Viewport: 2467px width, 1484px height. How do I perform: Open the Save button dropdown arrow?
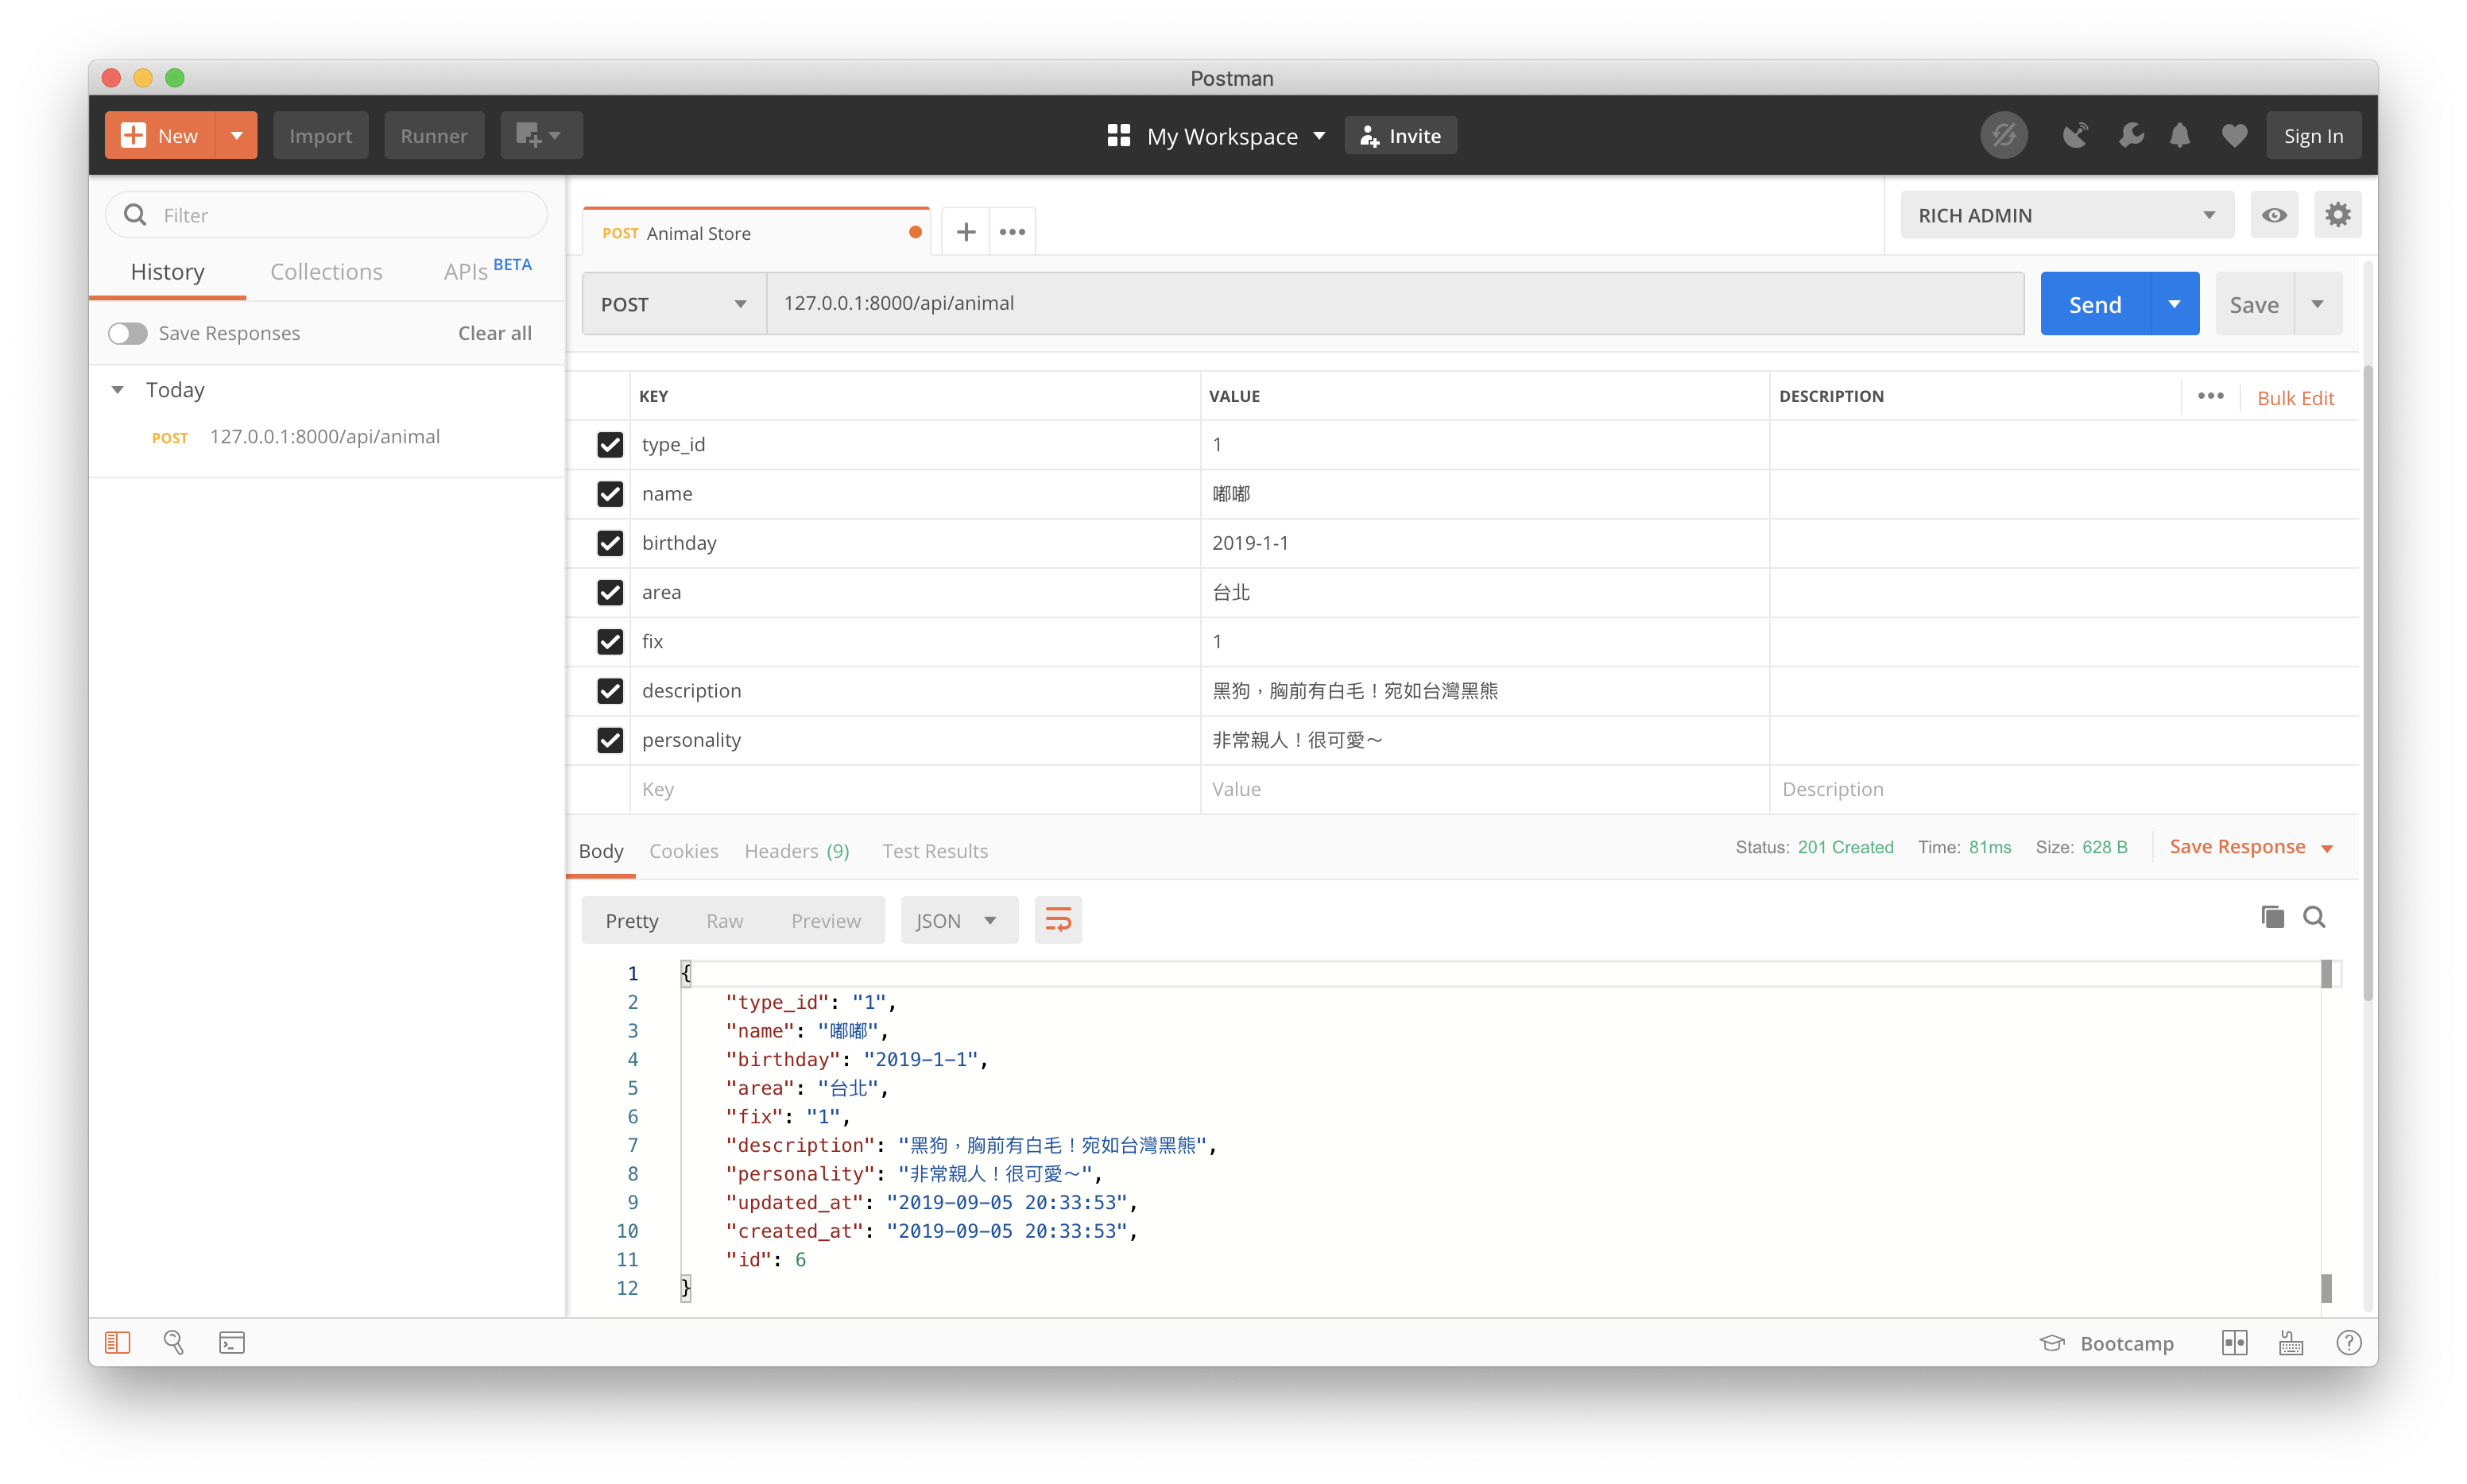pos(2317,304)
